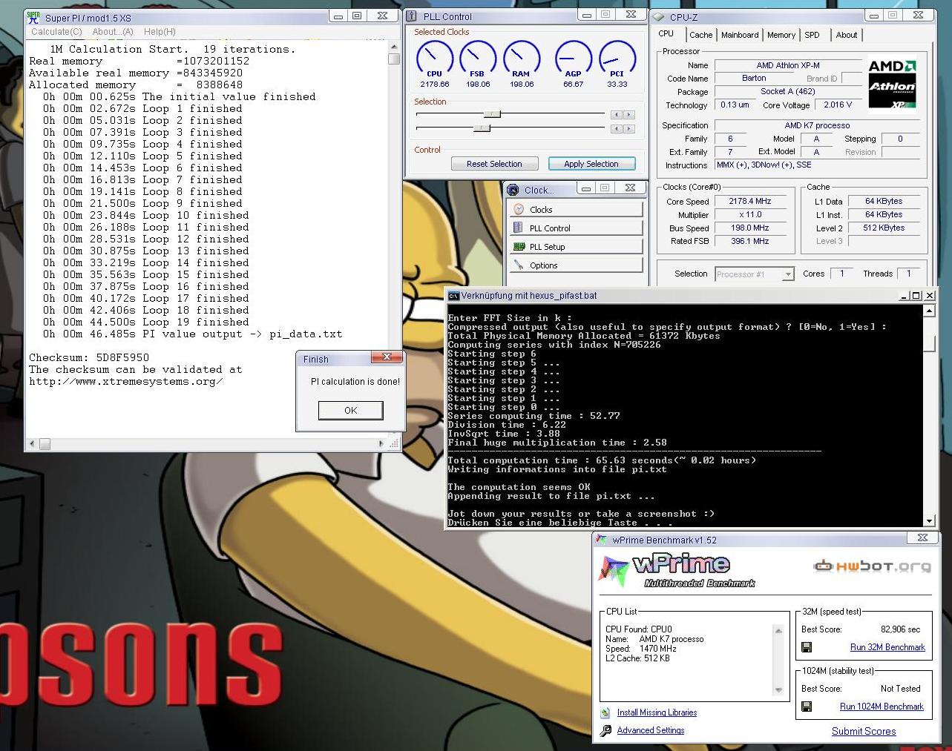This screenshot has width=952, height=751.
Task: Click the Cores value field in CPU-Z
Action: coord(841,274)
